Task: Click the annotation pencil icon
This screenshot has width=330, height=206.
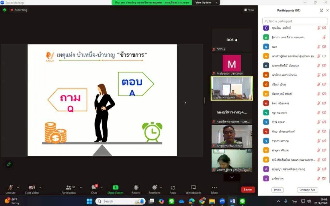Action: coord(9,164)
